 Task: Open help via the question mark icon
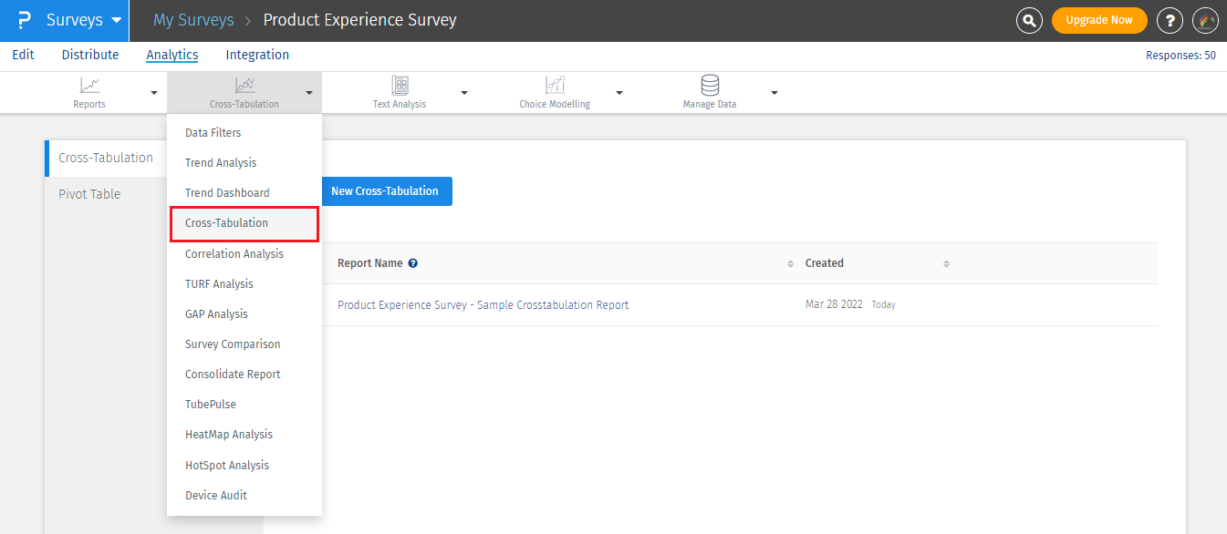1170,20
